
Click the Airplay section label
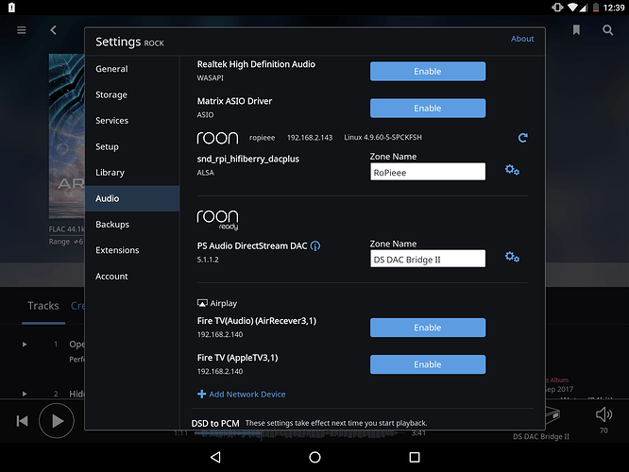(224, 304)
